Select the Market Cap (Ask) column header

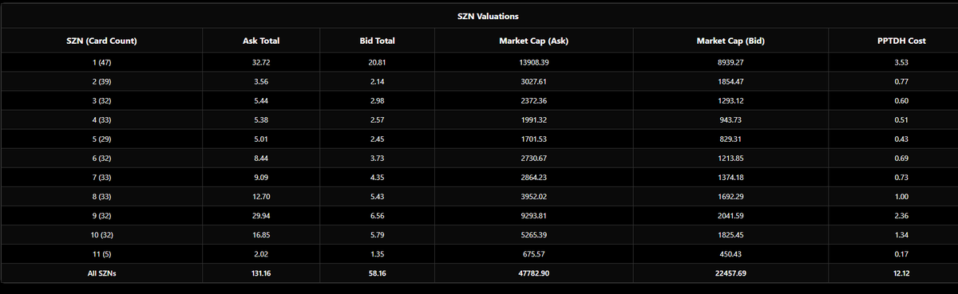tap(532, 41)
